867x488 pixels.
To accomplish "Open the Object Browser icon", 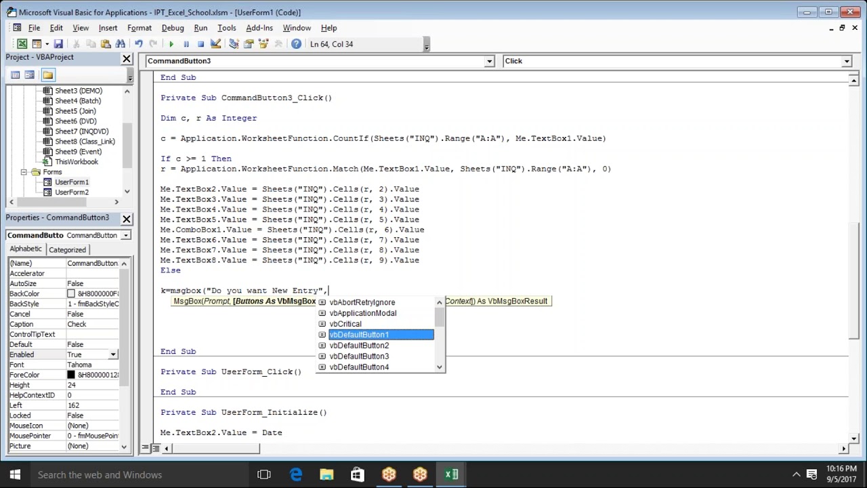I will point(263,44).
